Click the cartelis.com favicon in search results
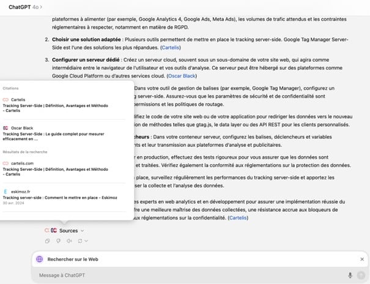The height and width of the screenshot is (284, 370). [6, 163]
